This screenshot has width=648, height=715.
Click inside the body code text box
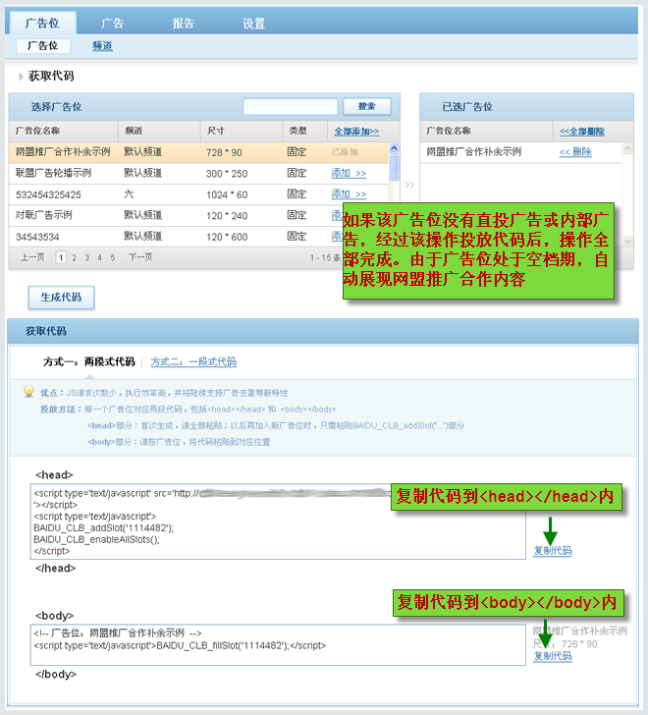tap(278, 644)
